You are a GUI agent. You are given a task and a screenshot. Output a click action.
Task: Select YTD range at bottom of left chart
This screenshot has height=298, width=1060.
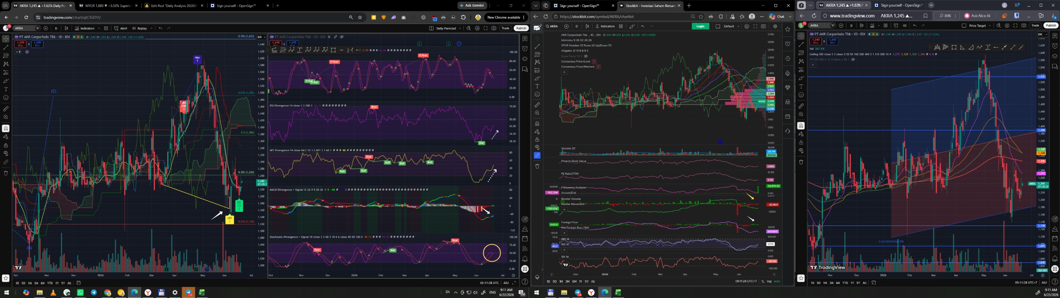point(50,283)
